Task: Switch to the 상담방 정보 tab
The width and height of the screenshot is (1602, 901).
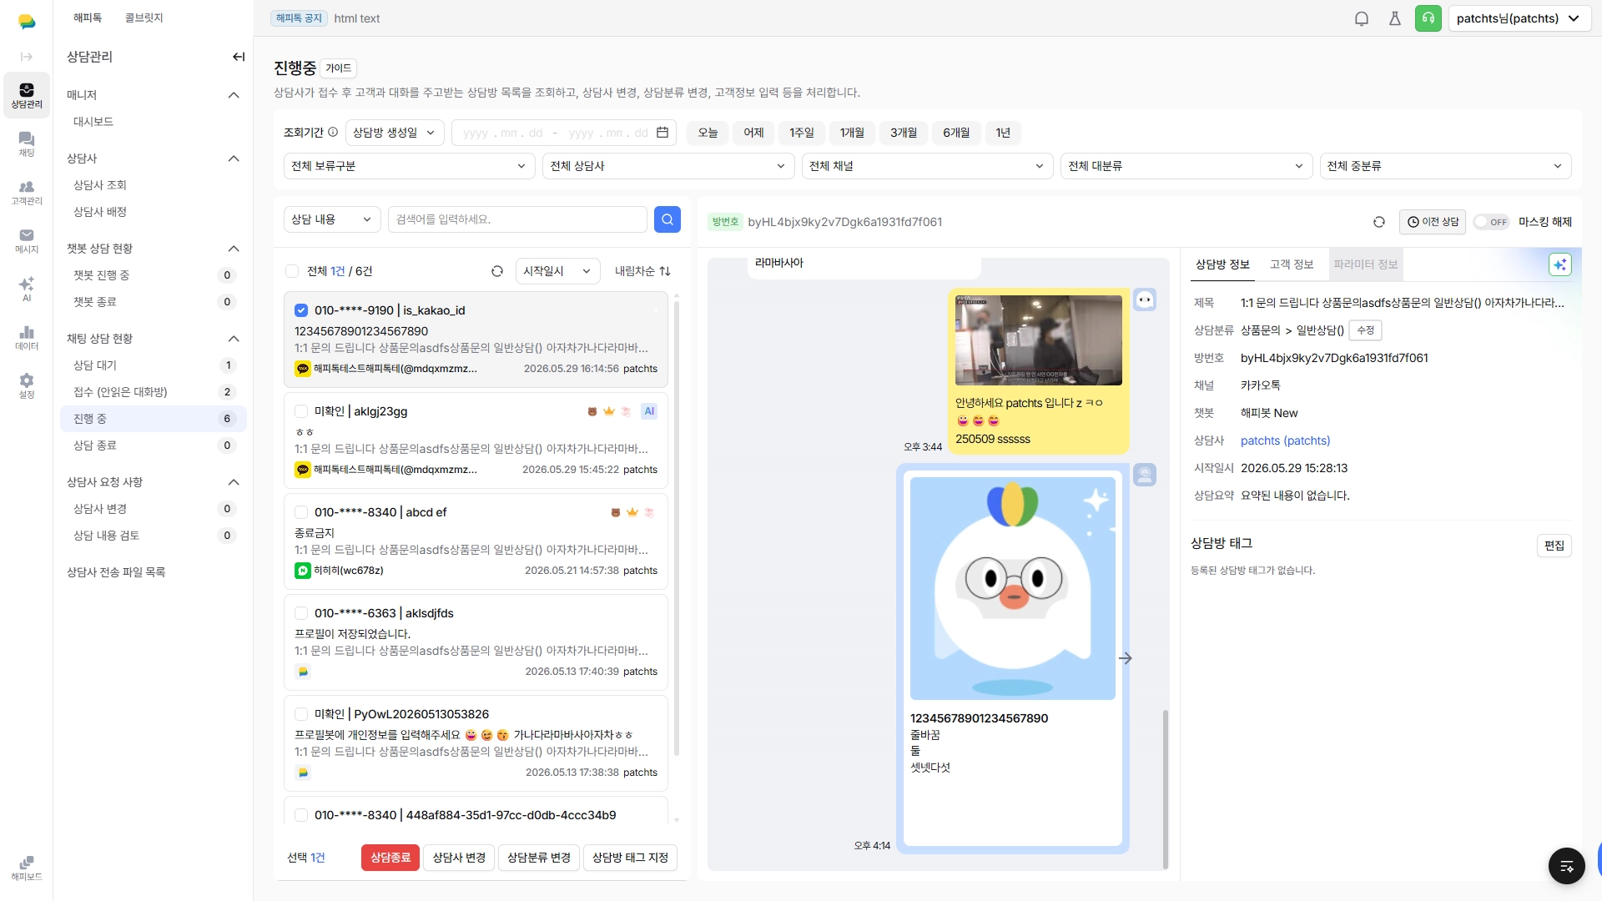Action: tap(1222, 264)
